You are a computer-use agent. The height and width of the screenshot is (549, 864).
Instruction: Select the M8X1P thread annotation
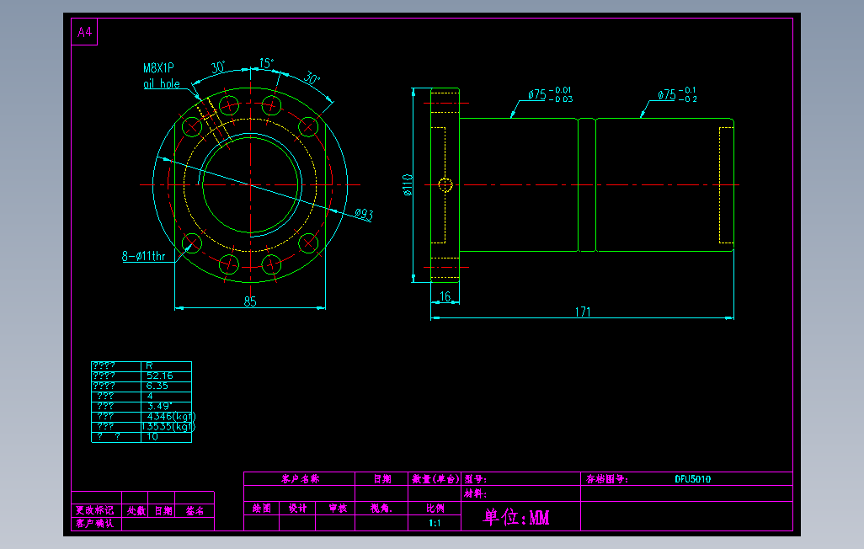(x=158, y=68)
